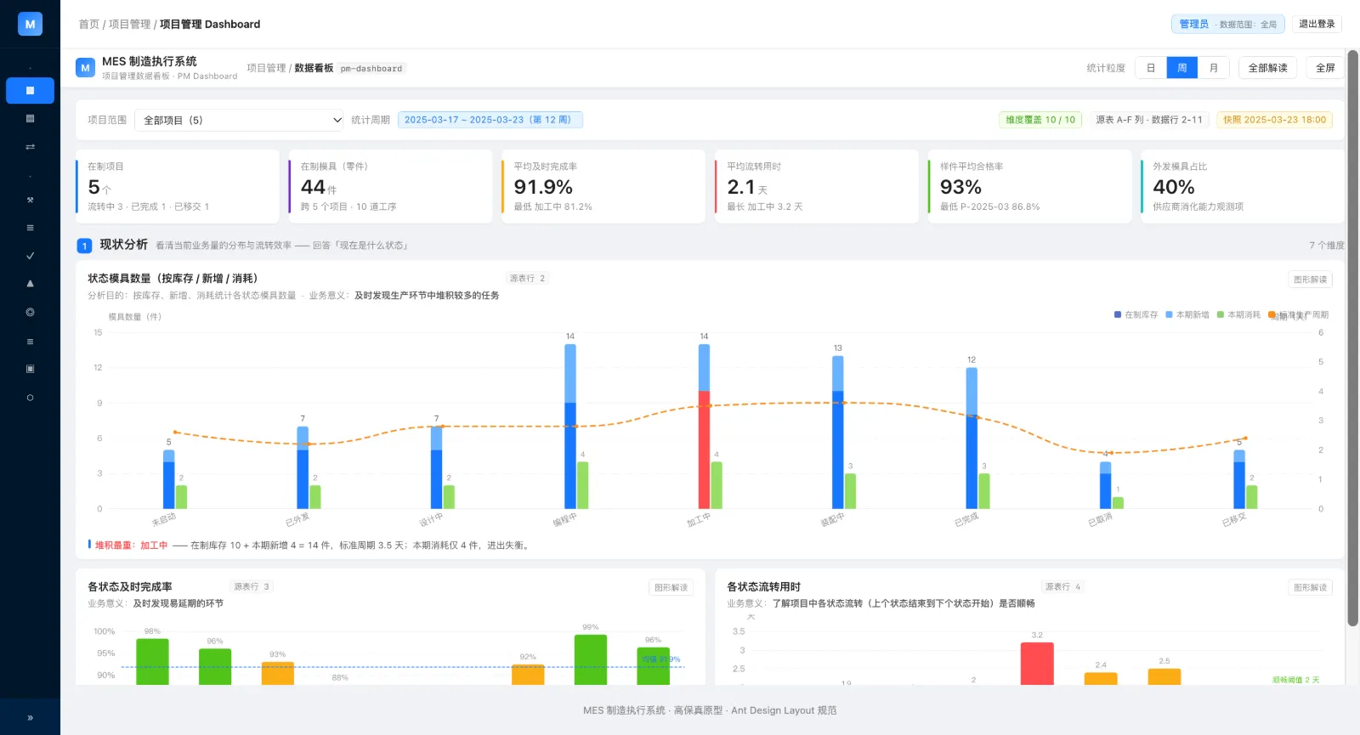This screenshot has height=735, width=1360.
Task: Expand sidebar with double chevron icon
Action: click(30, 717)
